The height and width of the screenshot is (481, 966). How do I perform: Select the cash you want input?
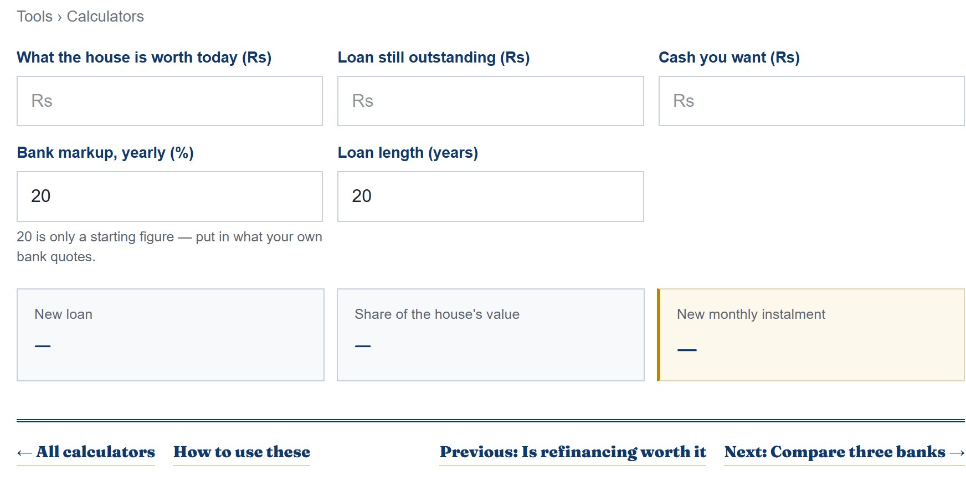coord(811,101)
